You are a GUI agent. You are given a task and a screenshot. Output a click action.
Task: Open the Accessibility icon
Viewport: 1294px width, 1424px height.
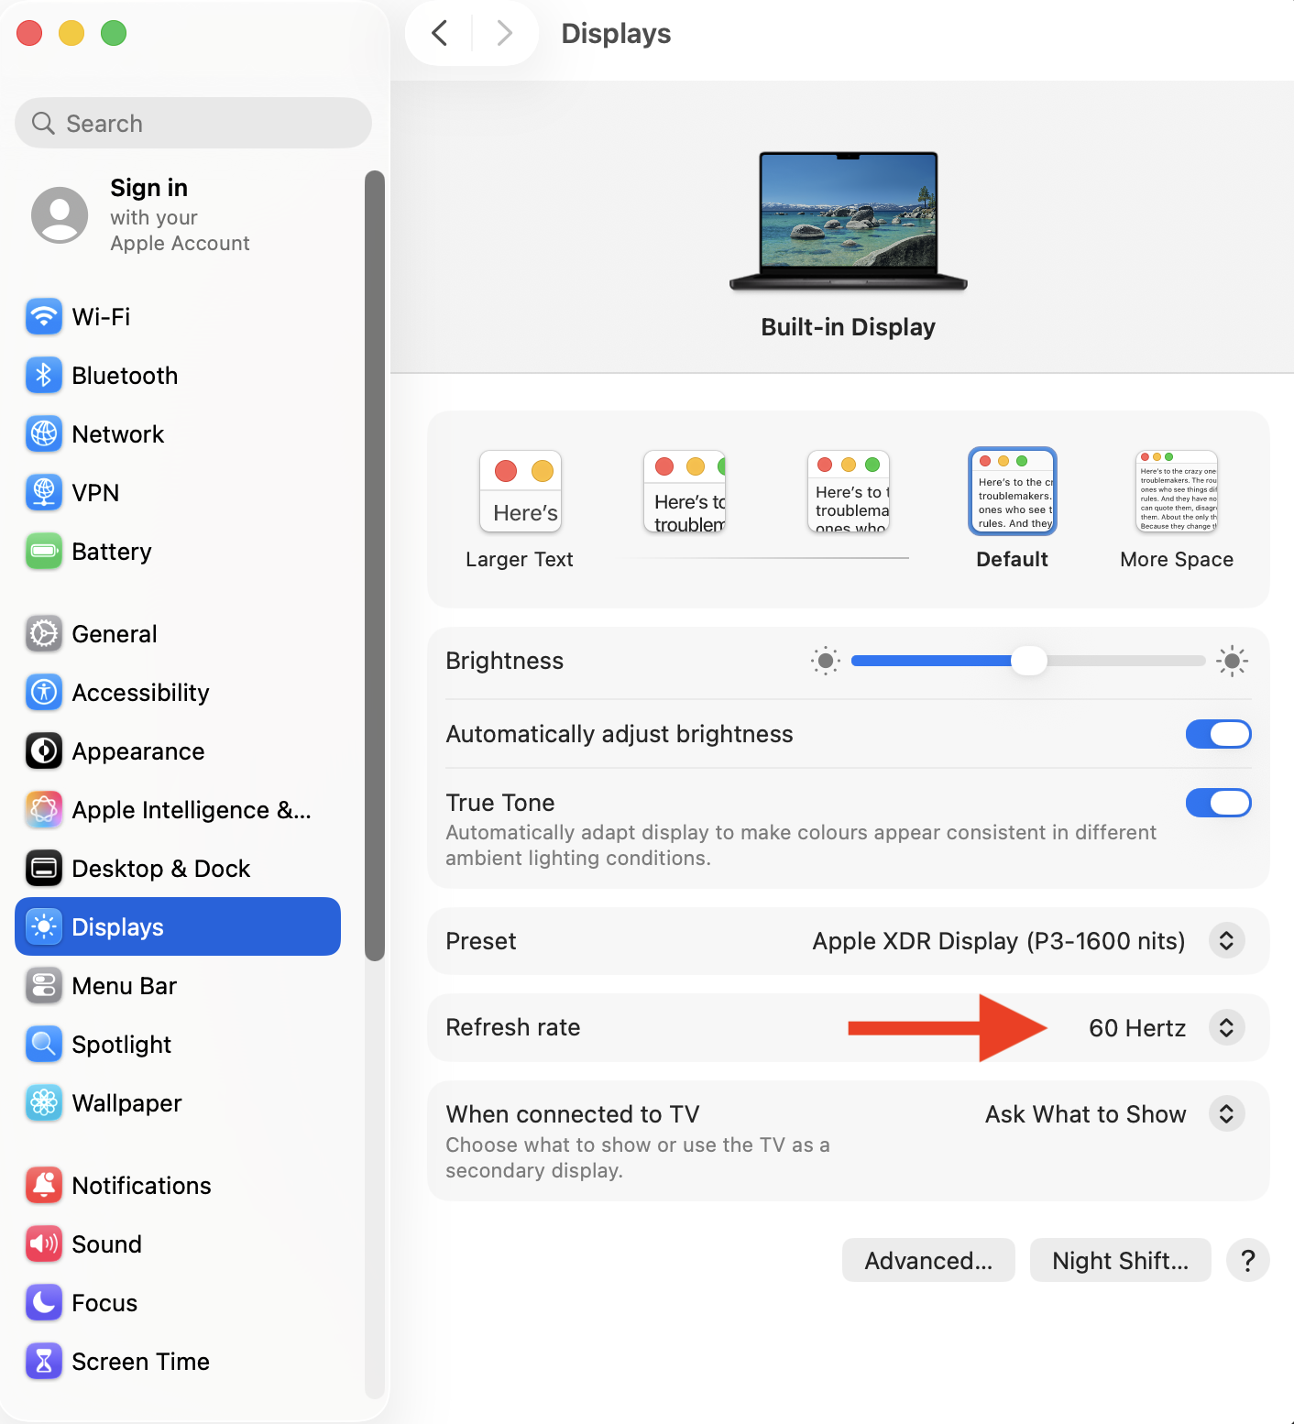[x=44, y=693]
